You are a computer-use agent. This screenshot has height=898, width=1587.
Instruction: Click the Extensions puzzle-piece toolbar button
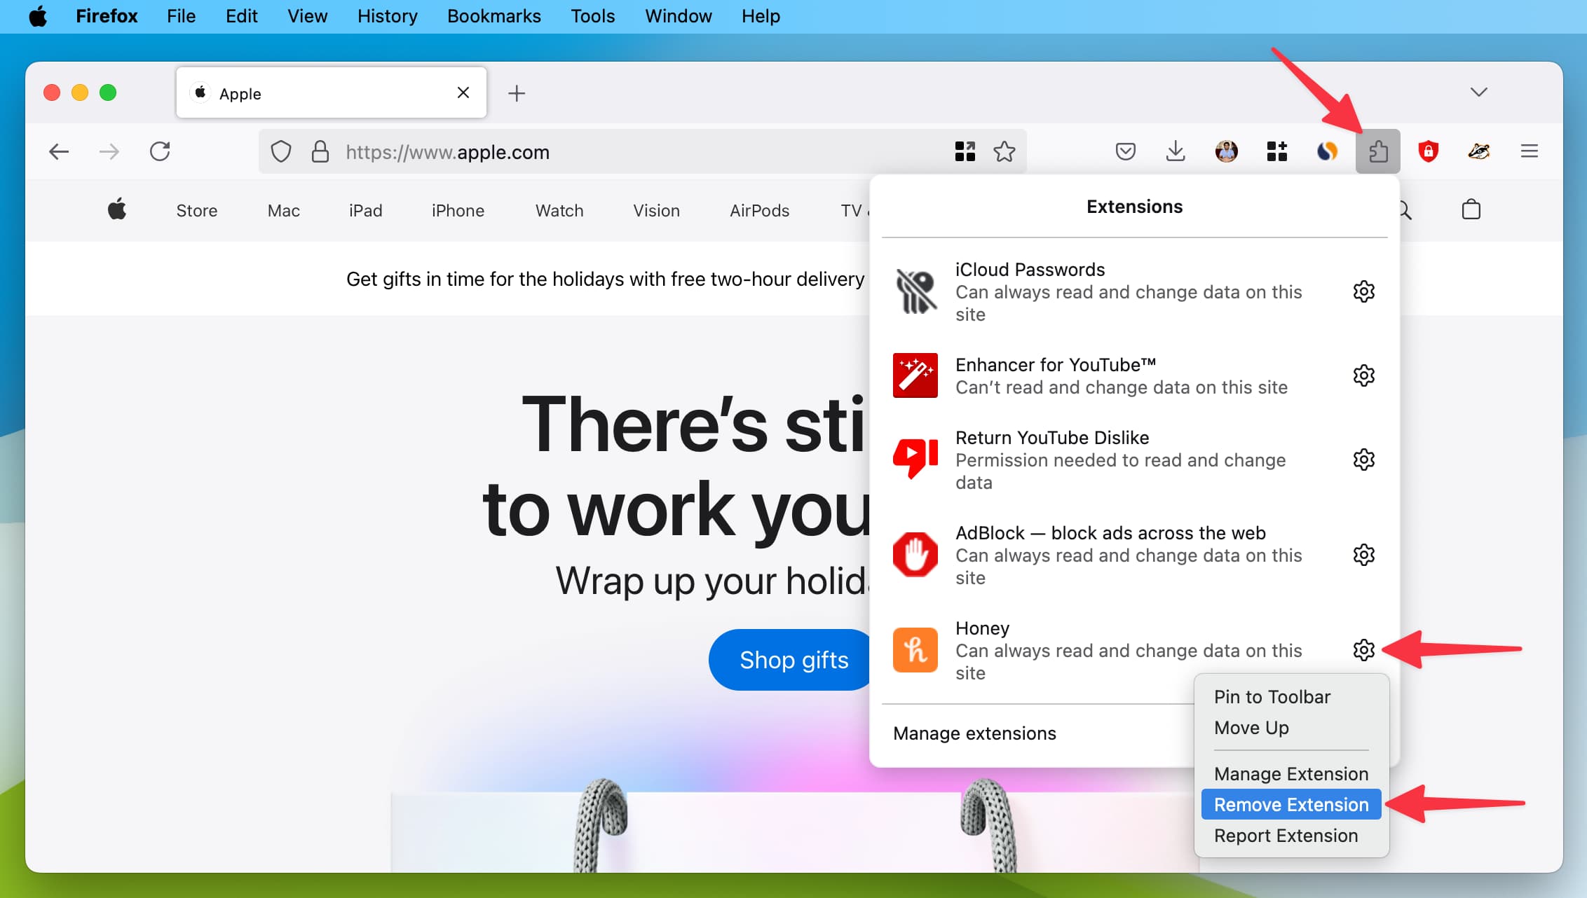1377,151
